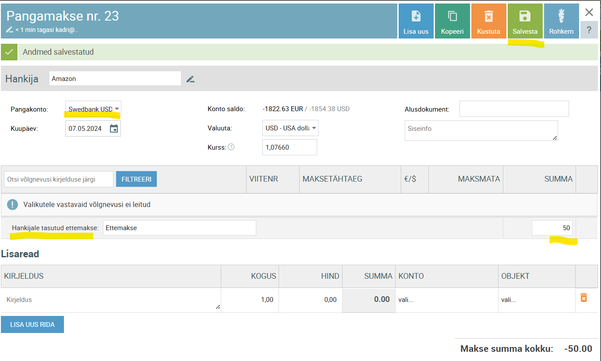
Task: Click the Alusdokument input field
Action: pyautogui.click(x=514, y=109)
